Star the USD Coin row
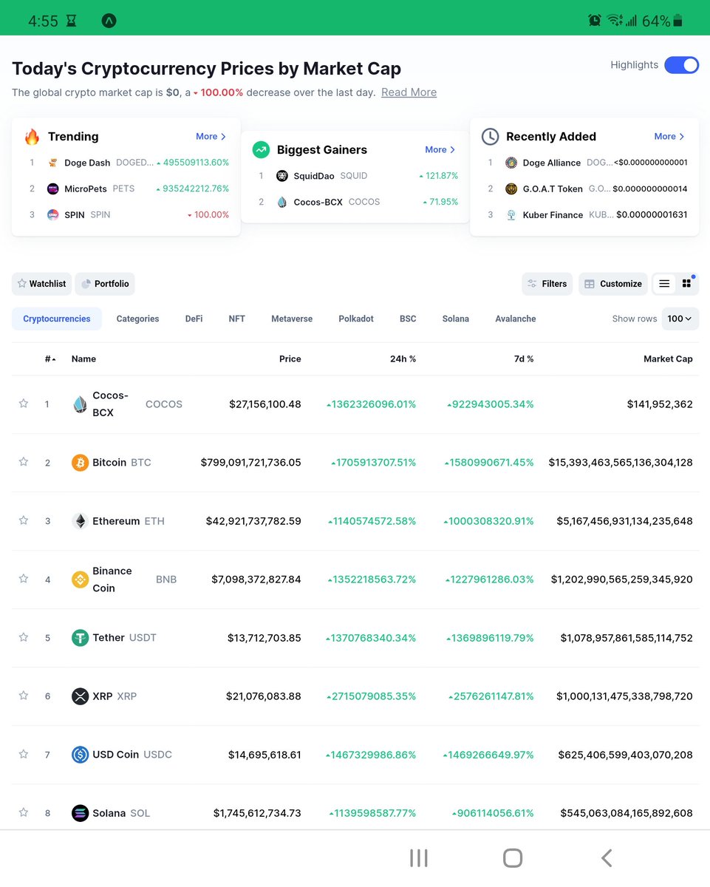 point(24,754)
